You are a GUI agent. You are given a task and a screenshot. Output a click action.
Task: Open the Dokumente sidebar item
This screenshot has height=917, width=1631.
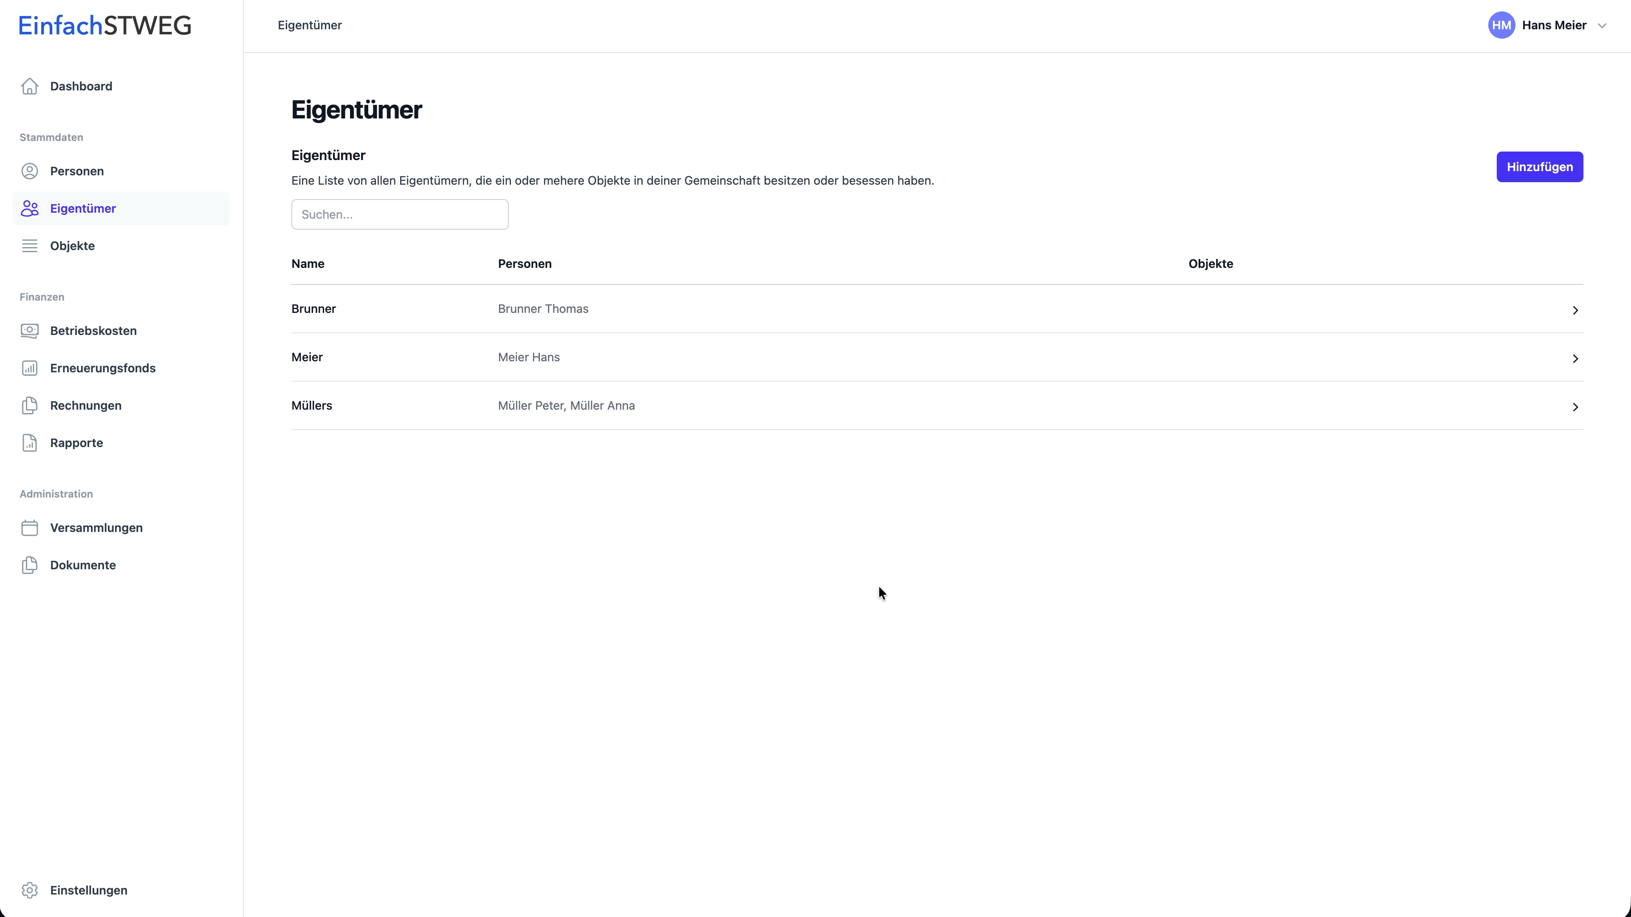pyautogui.click(x=83, y=565)
